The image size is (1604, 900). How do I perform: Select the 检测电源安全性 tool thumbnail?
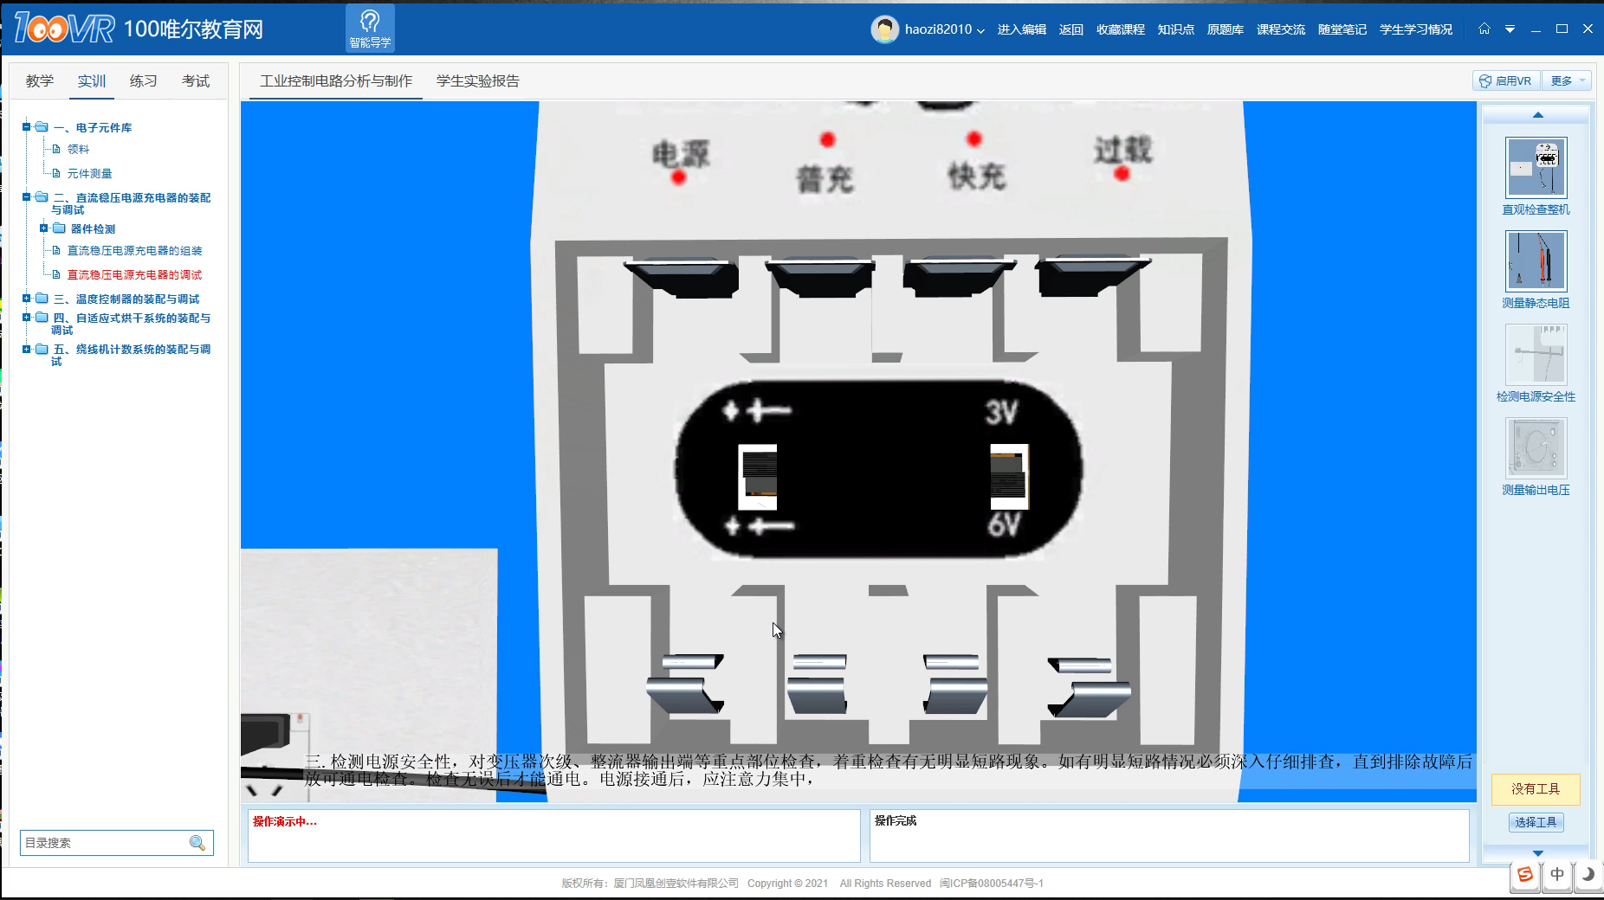click(1536, 355)
